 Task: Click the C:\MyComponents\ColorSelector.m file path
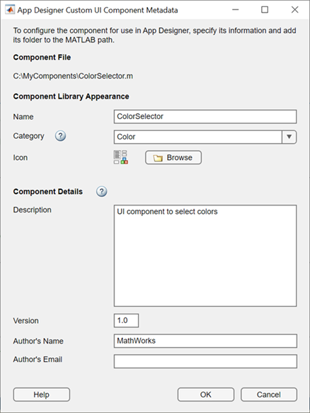pos(73,76)
